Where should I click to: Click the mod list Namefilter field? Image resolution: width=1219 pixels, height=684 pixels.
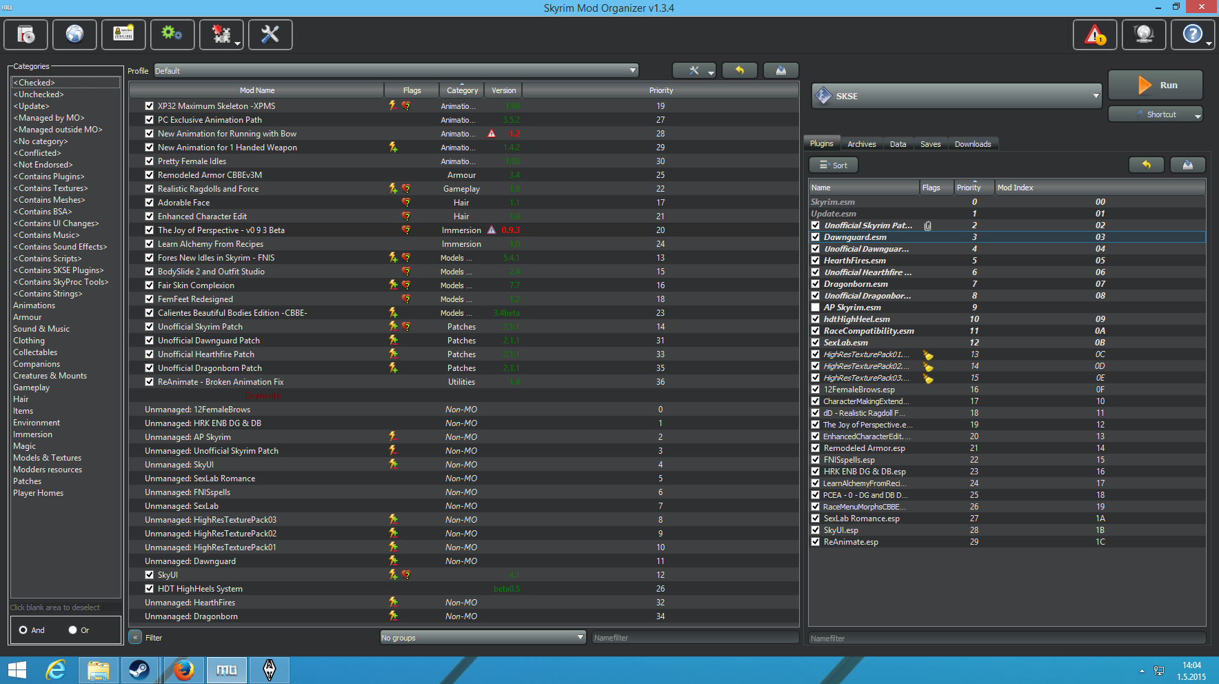click(695, 638)
